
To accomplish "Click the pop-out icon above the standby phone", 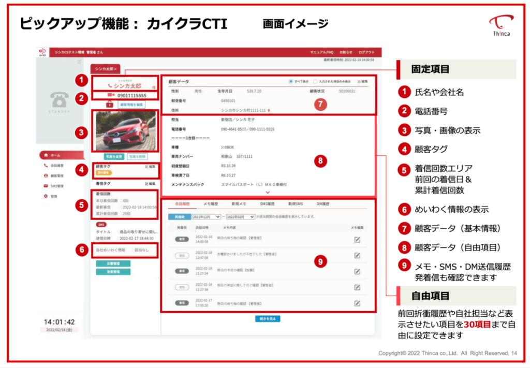I will click(x=79, y=62).
